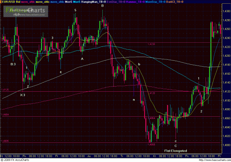Click the 1,4040 price axis value
Viewport: 231px width, 162px height.
tap(227, 127)
